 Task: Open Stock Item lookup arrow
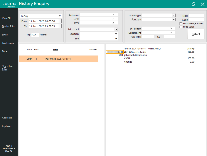point(171,29)
